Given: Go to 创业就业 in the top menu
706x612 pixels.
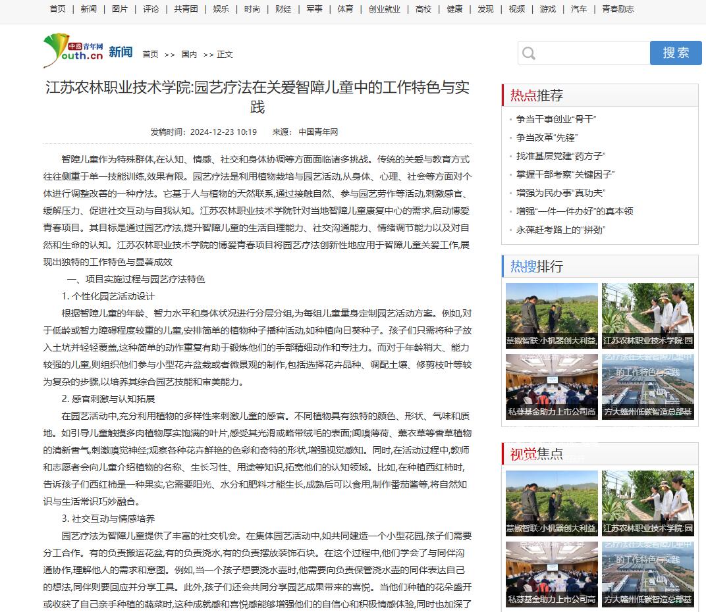Looking at the screenshot, I should pos(384,9).
